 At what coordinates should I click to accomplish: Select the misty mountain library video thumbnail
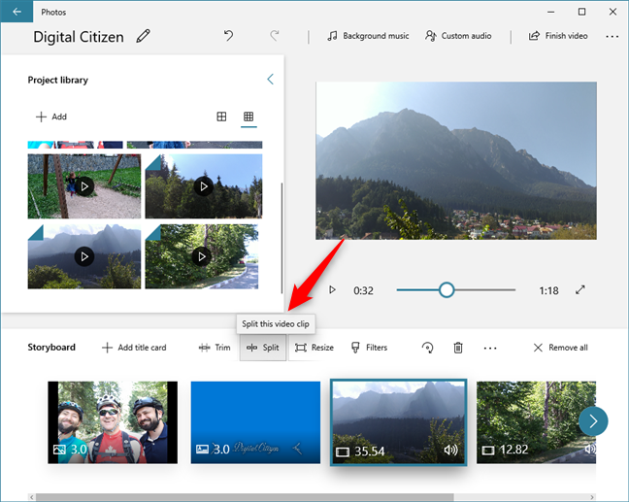pos(84,256)
